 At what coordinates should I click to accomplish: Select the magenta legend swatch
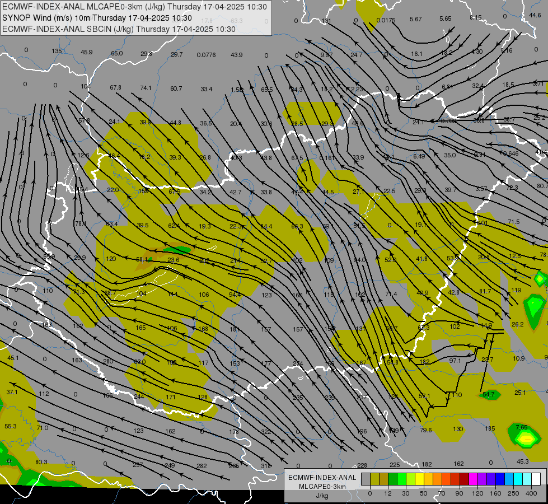474,479
